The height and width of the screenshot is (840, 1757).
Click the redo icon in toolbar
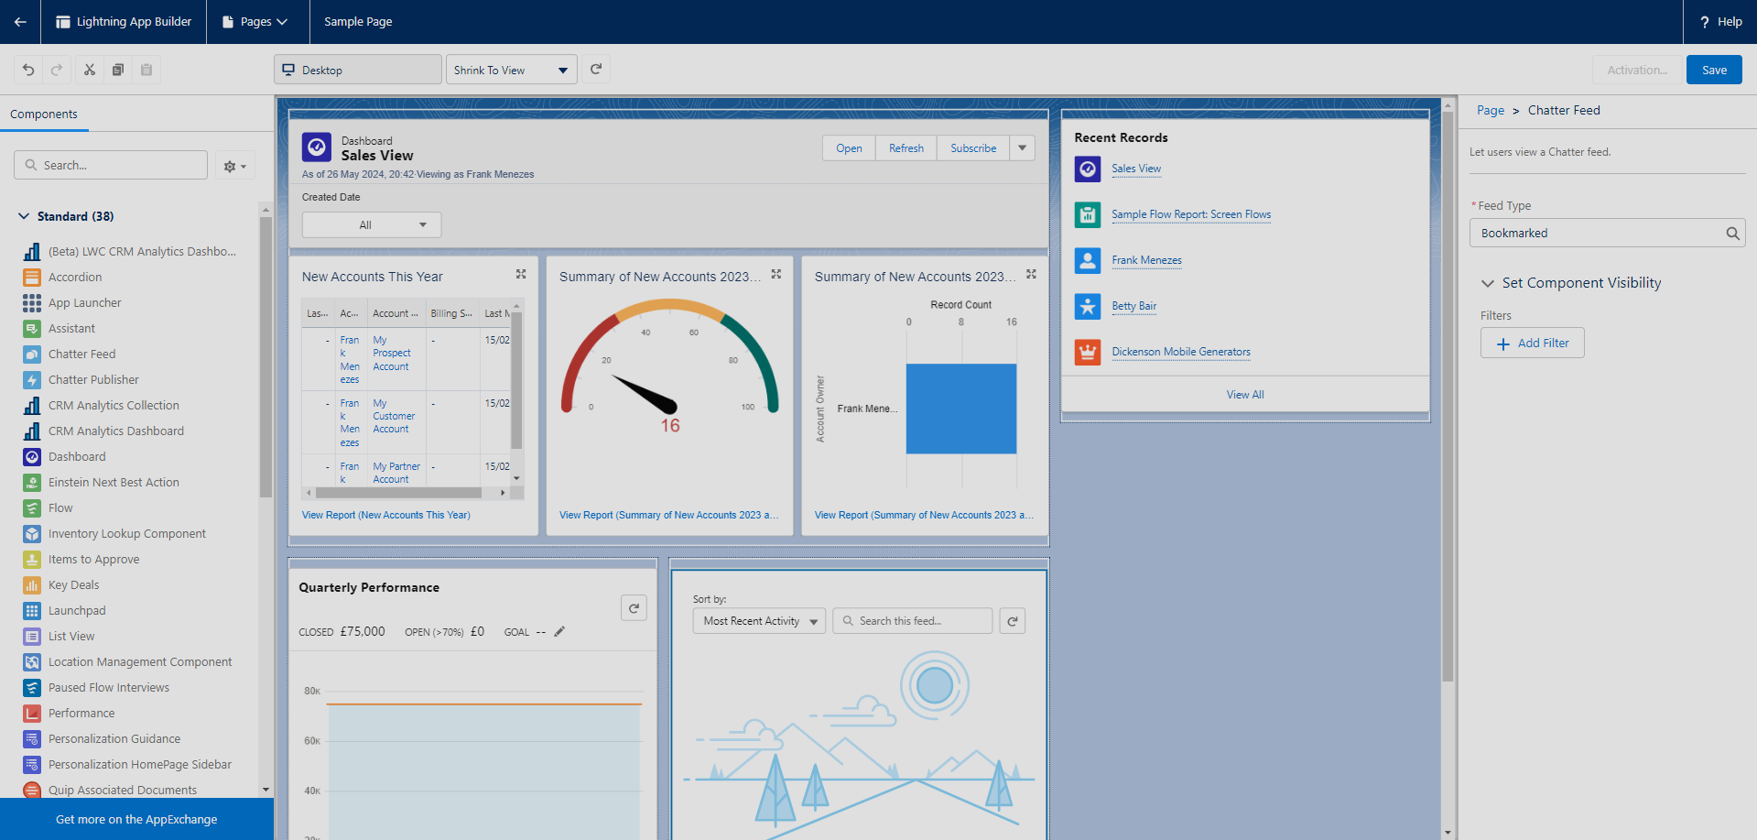(x=57, y=70)
